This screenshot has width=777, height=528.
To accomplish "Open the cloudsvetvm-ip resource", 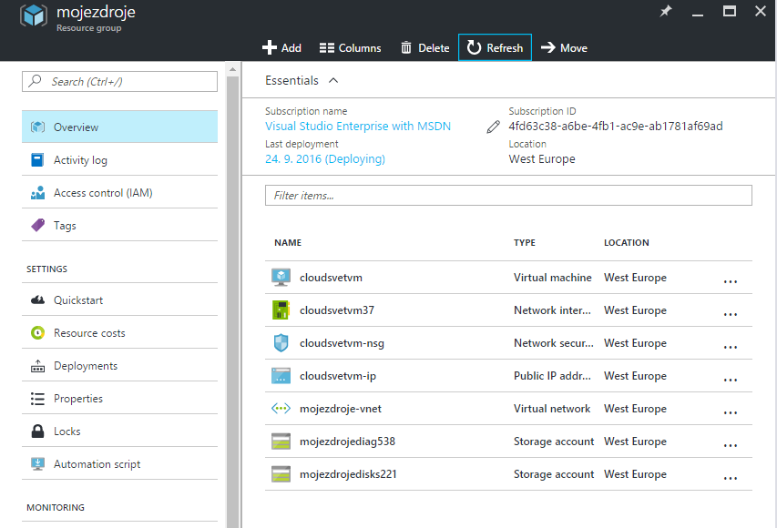I will pyautogui.click(x=338, y=375).
